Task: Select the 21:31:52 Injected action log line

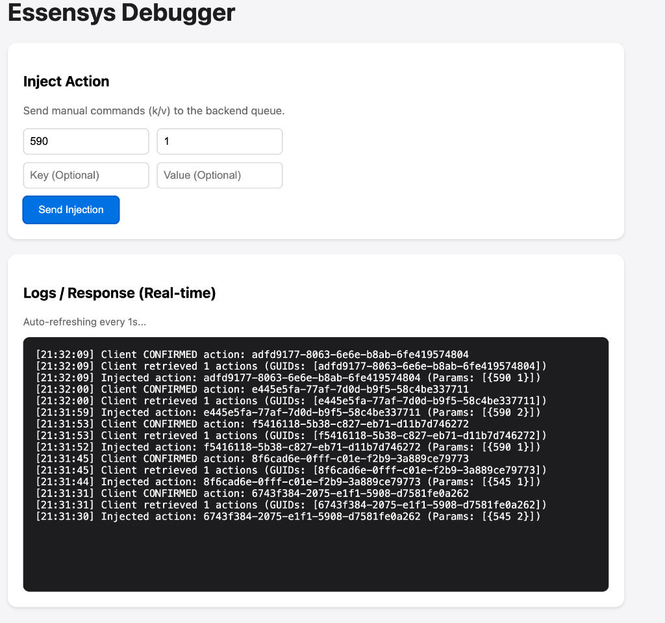Action: [290, 447]
